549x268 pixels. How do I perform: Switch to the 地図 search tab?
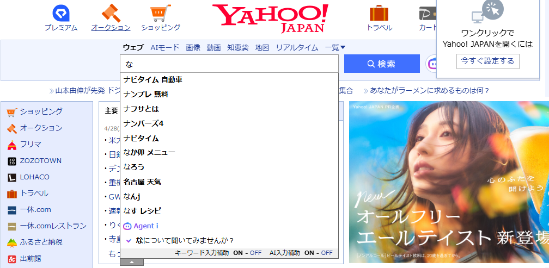(262, 47)
